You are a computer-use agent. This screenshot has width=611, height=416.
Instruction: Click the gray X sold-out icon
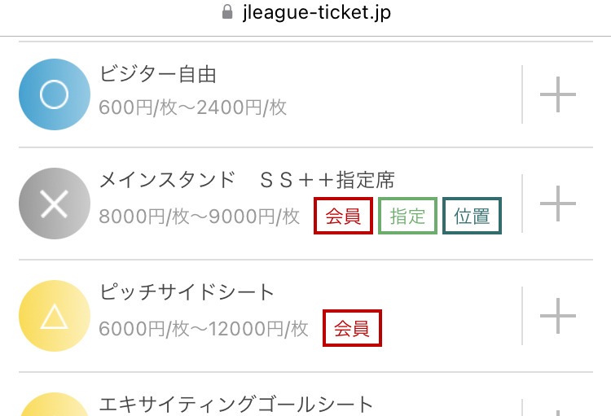point(55,204)
